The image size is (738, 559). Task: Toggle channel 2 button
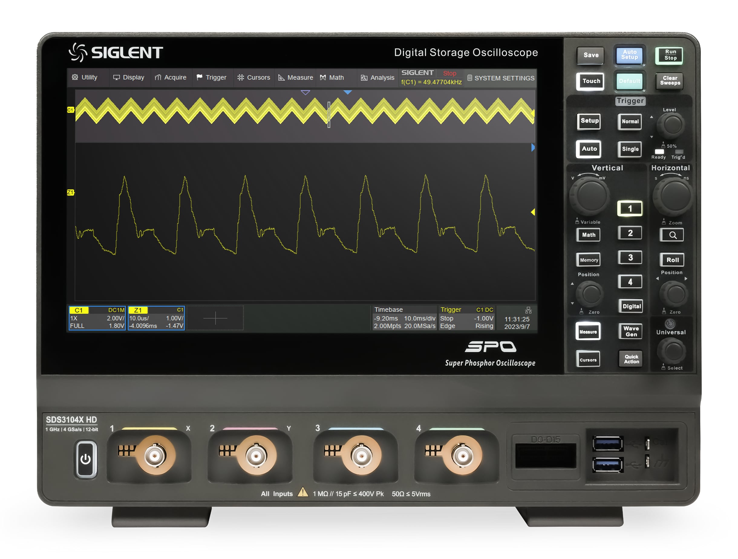630,233
